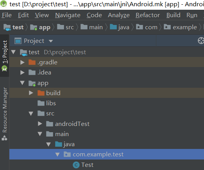Click the java breadcrumb in navigation bar
Screen dimensions: 204x170
click(x=120, y=27)
